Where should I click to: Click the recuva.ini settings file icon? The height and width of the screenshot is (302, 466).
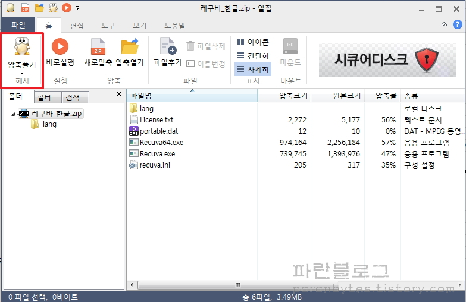click(134, 165)
